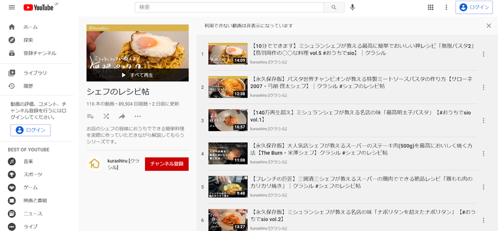Click the history clock icon
Viewport: 498px width, 231px height.
click(12, 86)
